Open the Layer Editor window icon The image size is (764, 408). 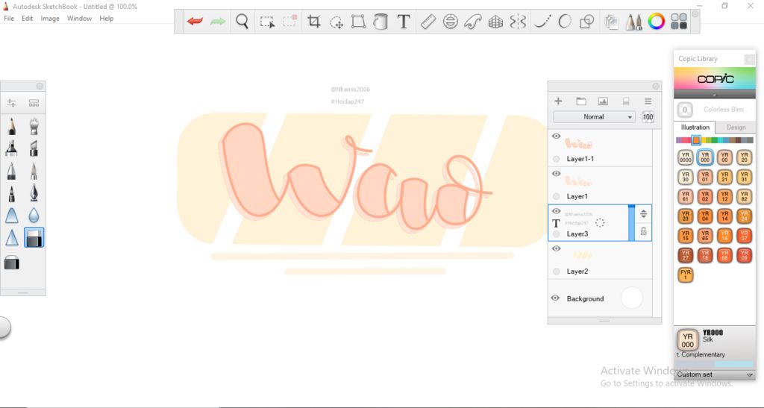pos(611,22)
